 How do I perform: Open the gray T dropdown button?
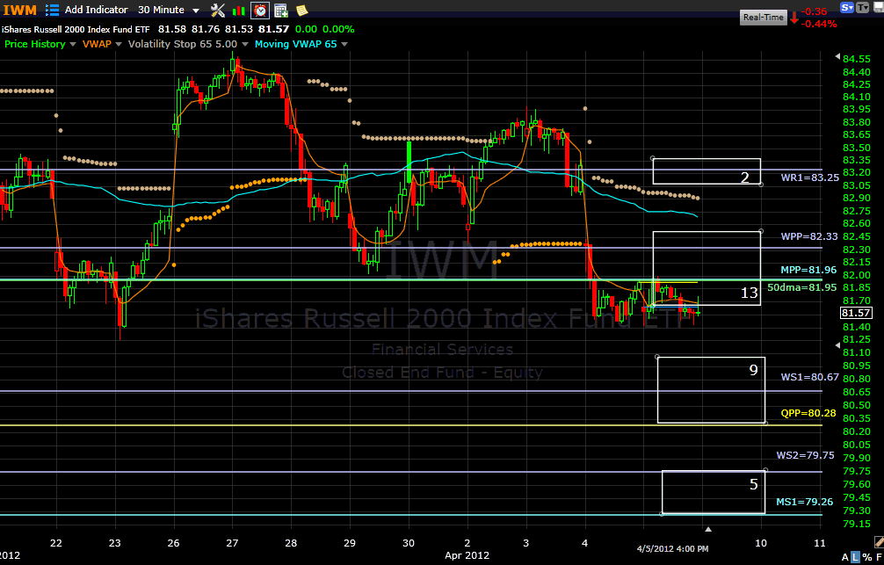point(863,7)
